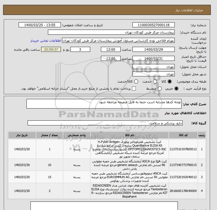Click the remaining time countdown 20:59:37

click(51, 49)
